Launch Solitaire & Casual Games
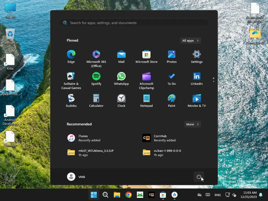 [71, 81]
